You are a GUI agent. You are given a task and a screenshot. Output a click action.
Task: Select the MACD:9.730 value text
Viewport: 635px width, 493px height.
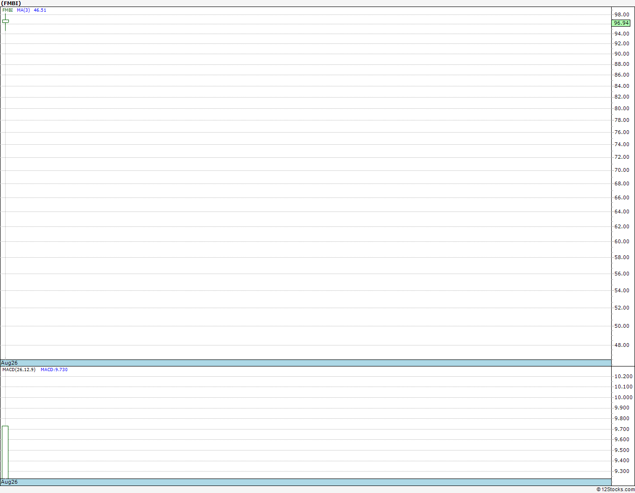(x=54, y=369)
